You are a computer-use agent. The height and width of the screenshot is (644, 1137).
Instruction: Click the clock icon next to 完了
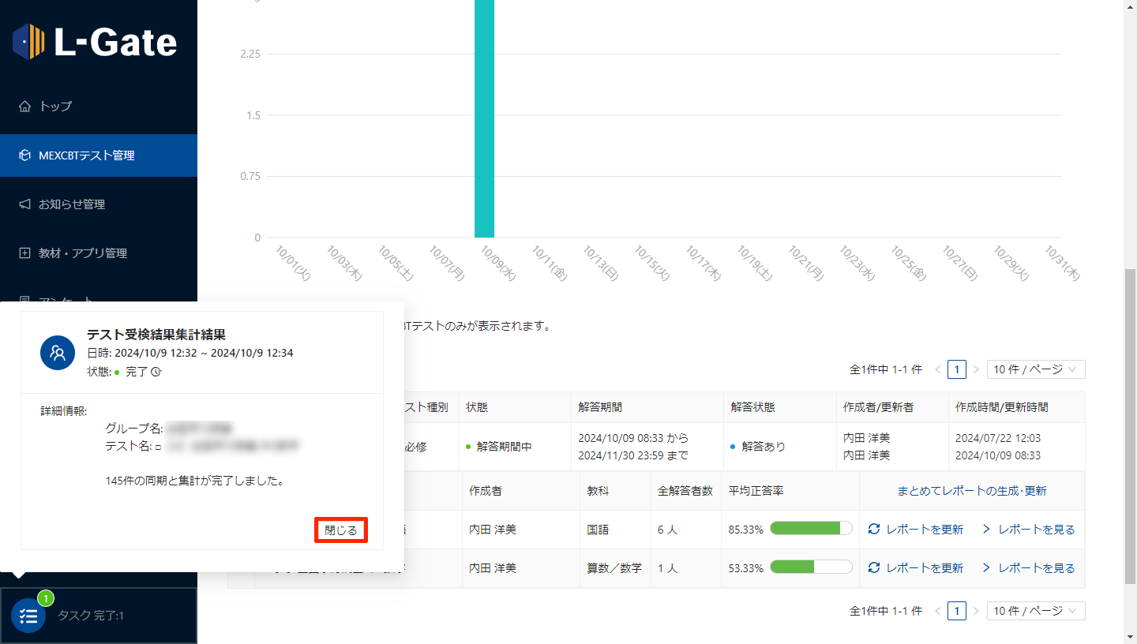156,372
